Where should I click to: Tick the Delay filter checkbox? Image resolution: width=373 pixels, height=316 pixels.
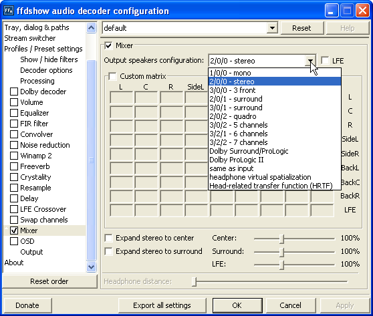(x=14, y=198)
